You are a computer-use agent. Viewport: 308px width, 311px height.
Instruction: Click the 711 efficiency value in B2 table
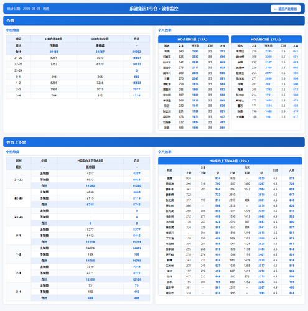pyautogui.click(x=222, y=51)
